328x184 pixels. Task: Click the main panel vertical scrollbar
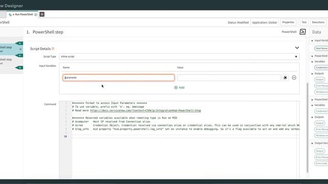click(x=307, y=127)
